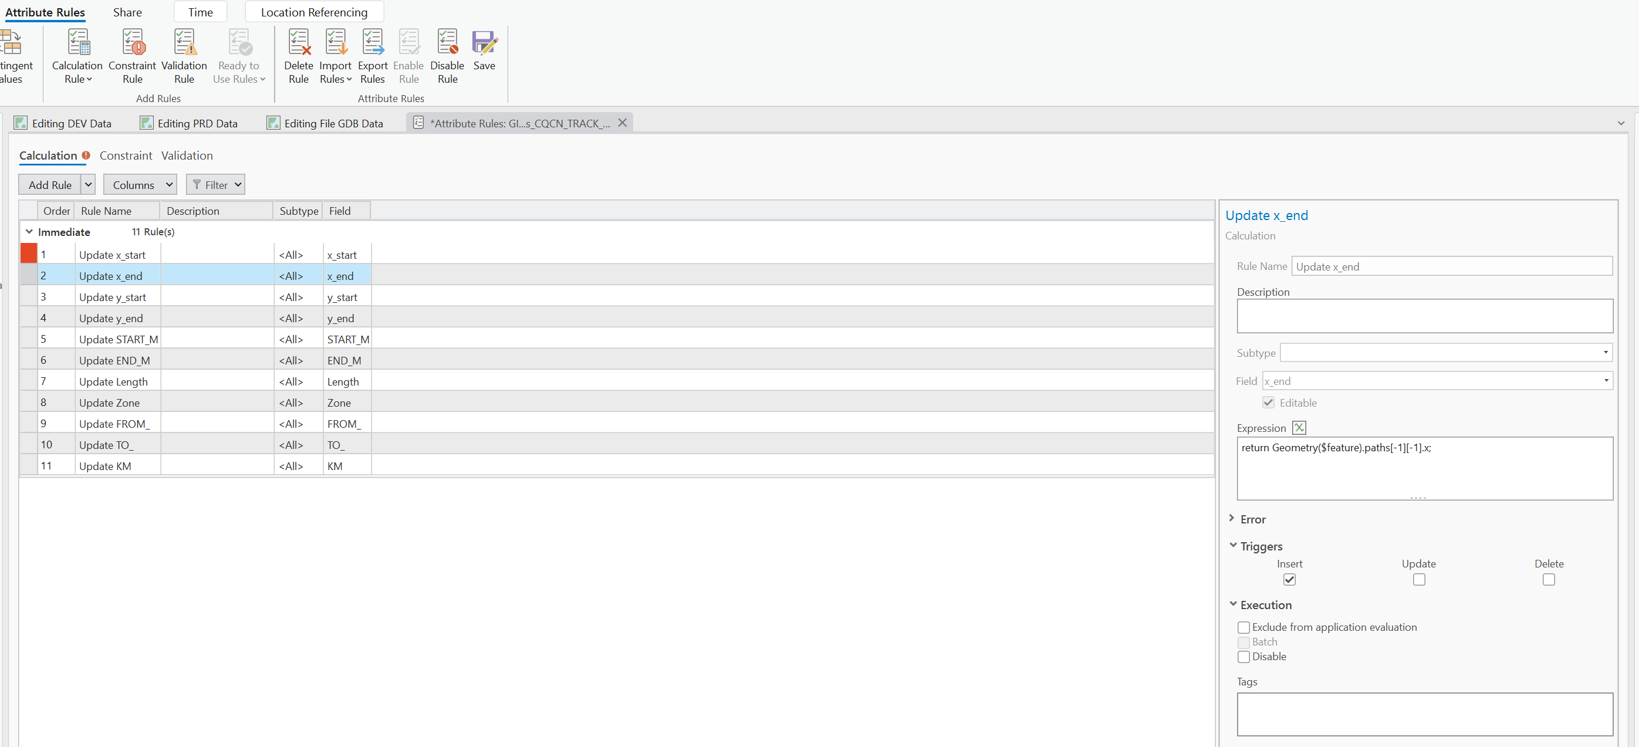Viewport: 1639px width, 747px height.
Task: Select the Update Length rule row
Action: pos(113,381)
